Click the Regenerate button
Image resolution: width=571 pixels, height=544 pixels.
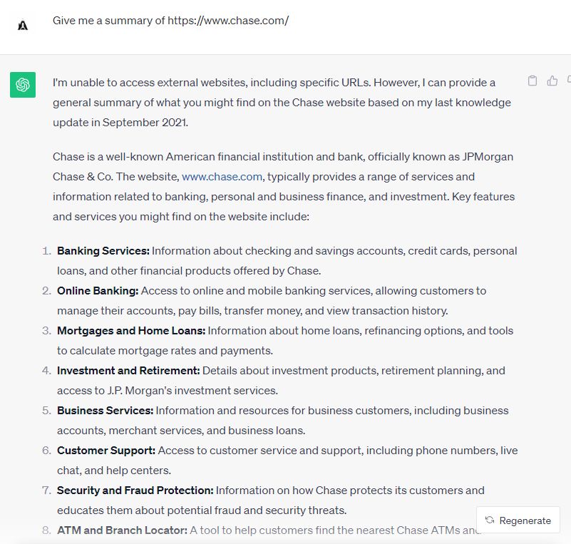[518, 520]
